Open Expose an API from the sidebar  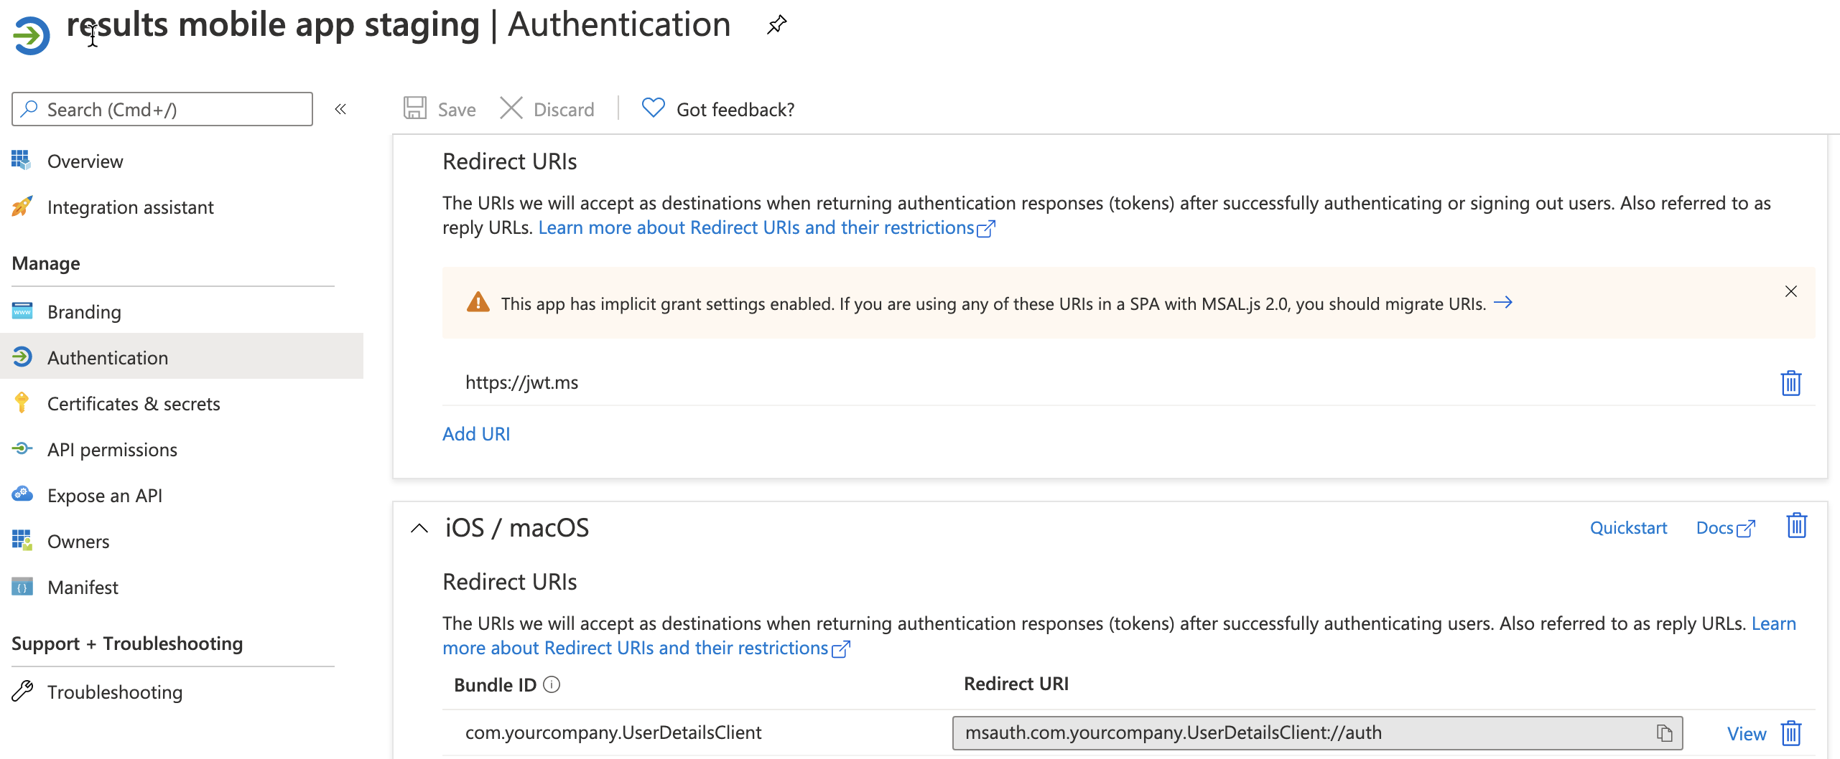22,494
